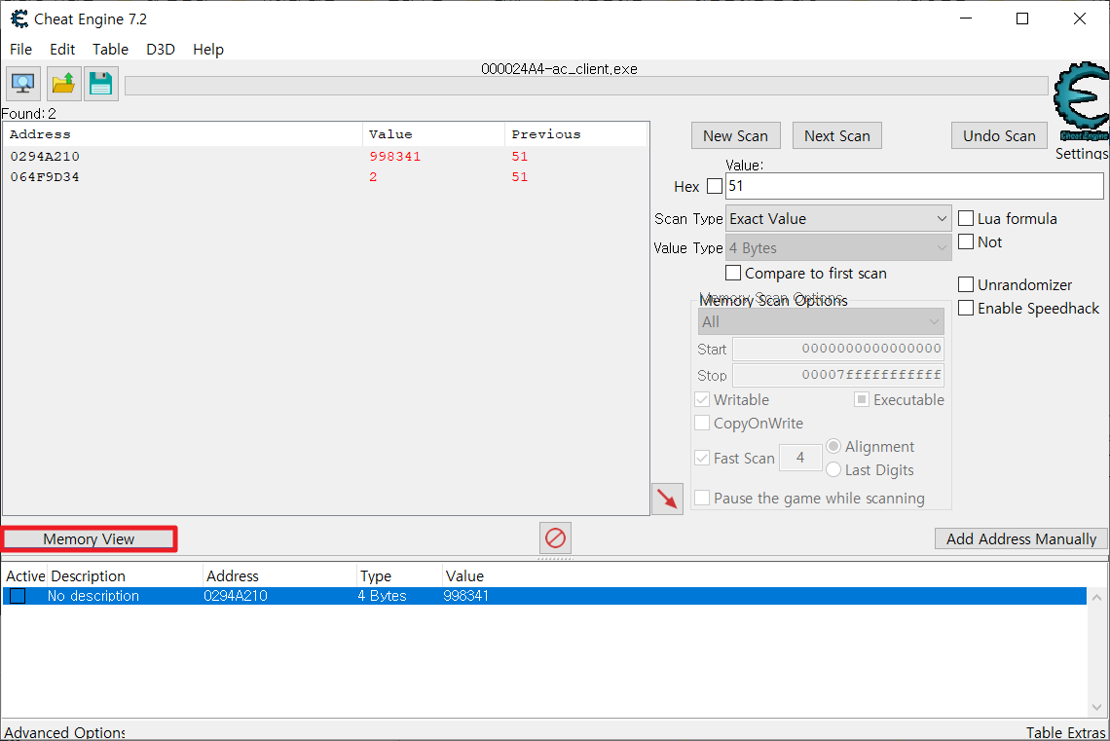This screenshot has height=741, width=1110.
Task: Click Previous column header in results
Action: click(576, 134)
